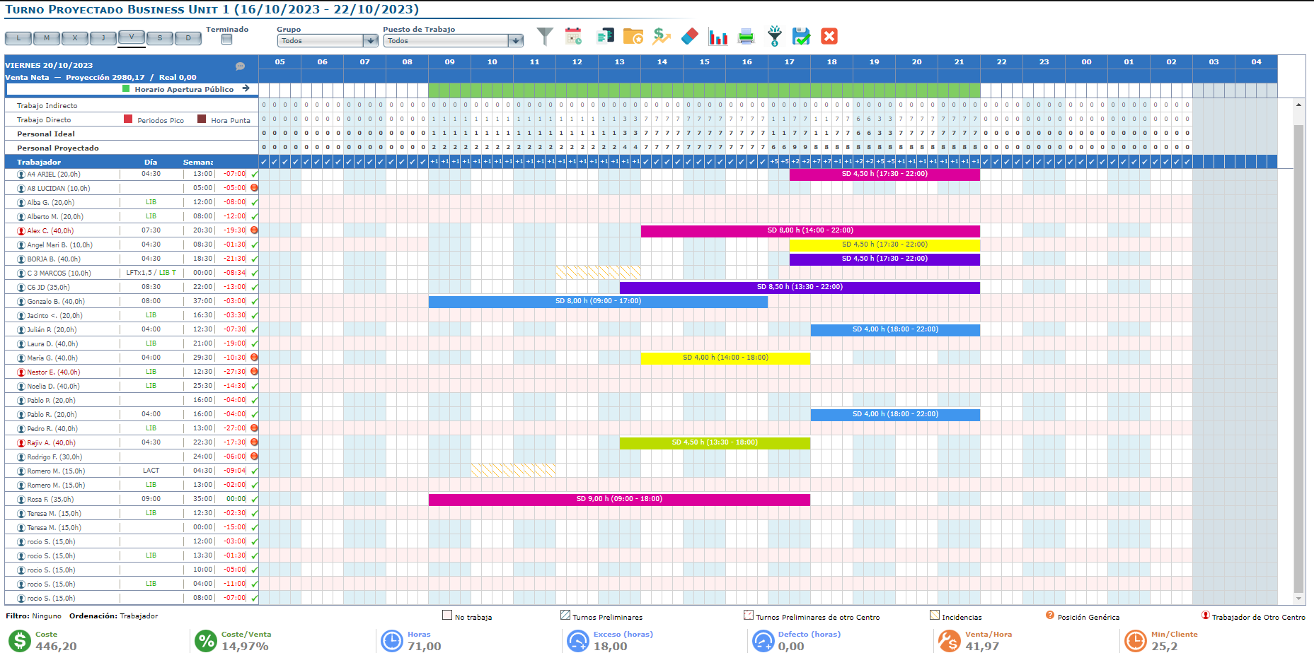Select Julián P. shift 18:00 - 22:00

895,329
